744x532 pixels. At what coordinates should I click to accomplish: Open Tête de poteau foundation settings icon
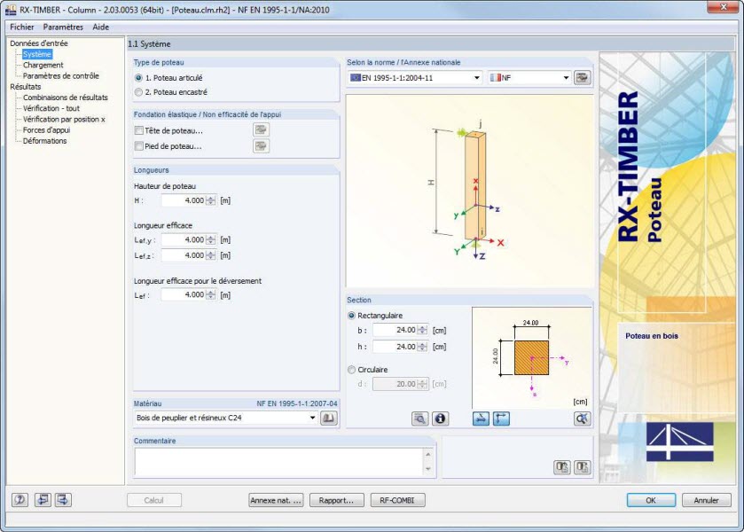[x=261, y=130]
